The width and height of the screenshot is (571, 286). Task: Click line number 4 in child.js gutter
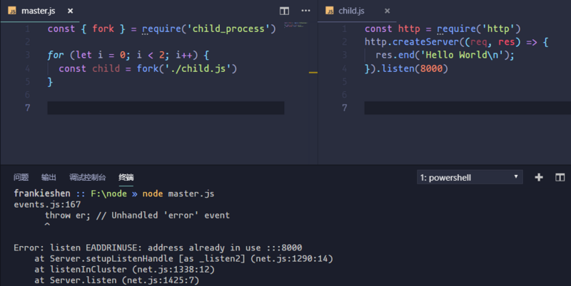point(345,68)
